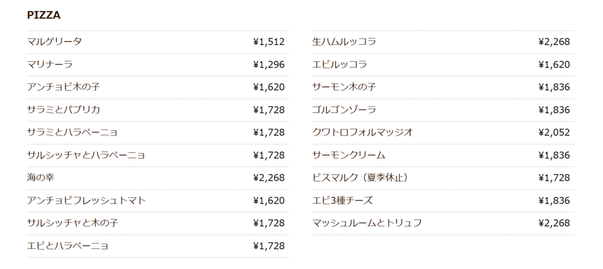Click the エビルッコラ menu entry
603x269 pixels.
pyautogui.click(x=340, y=64)
